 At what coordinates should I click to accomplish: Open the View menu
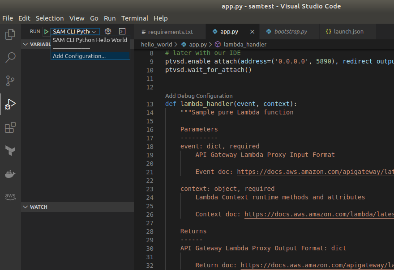click(77, 18)
